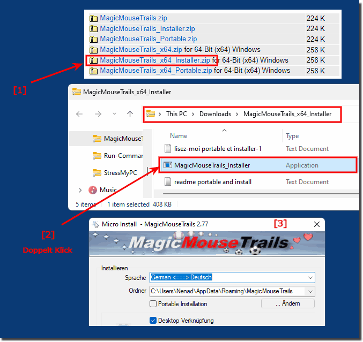Select the Run-Command folder in sidebar

point(123,156)
